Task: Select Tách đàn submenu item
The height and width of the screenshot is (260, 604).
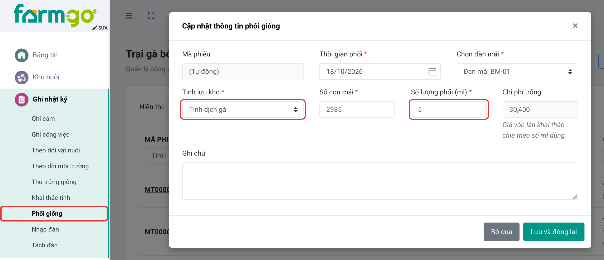Action: pos(45,245)
